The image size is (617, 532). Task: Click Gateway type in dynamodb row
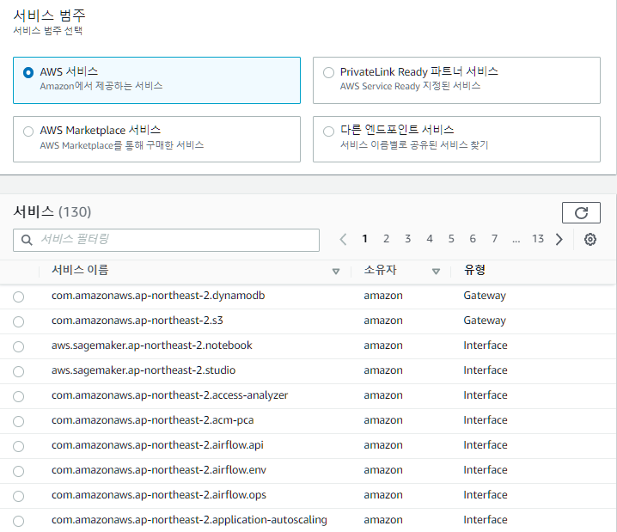tap(485, 296)
